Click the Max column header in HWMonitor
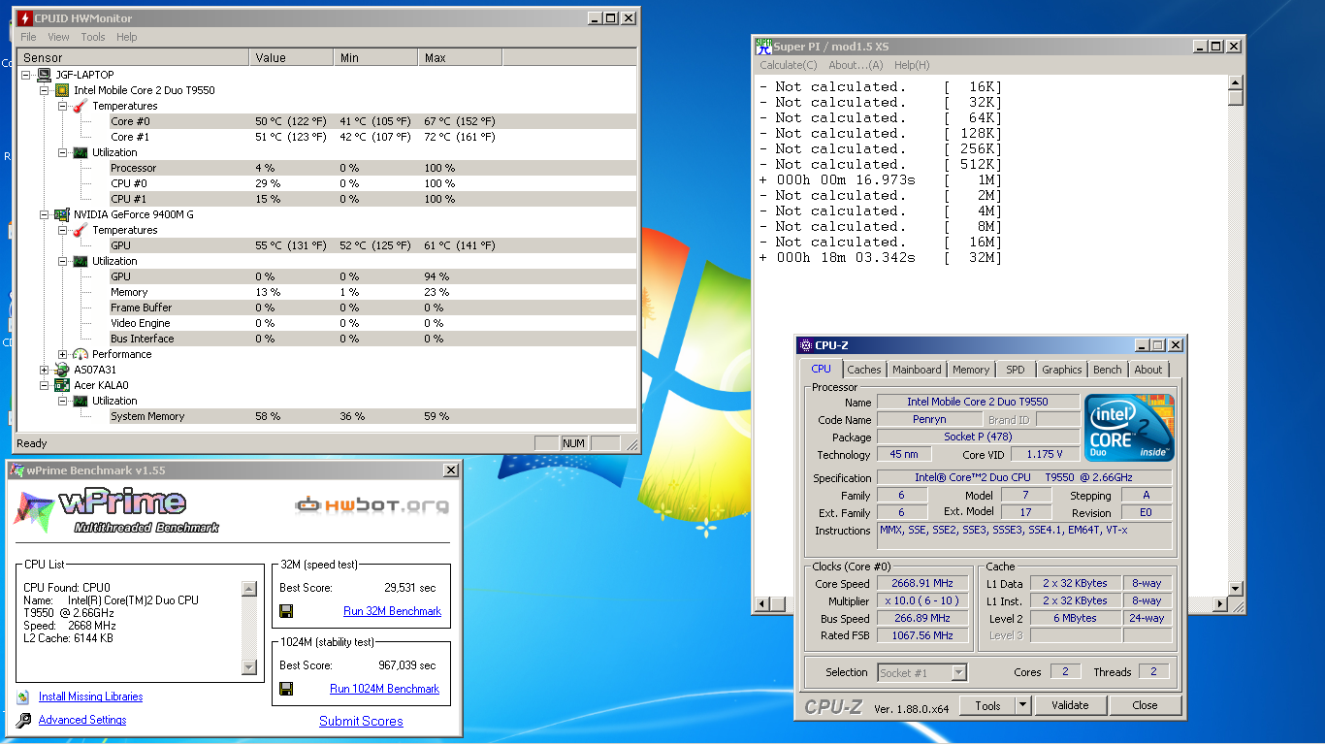The image size is (1325, 745). tap(460, 58)
